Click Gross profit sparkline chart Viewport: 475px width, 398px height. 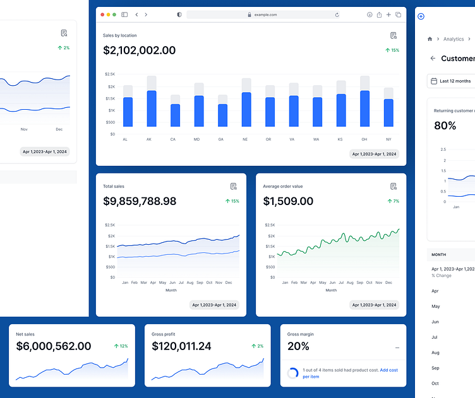pos(208,369)
